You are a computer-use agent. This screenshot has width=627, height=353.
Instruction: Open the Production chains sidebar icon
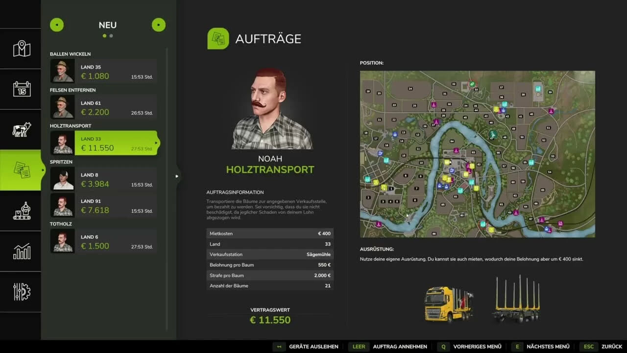click(21, 211)
